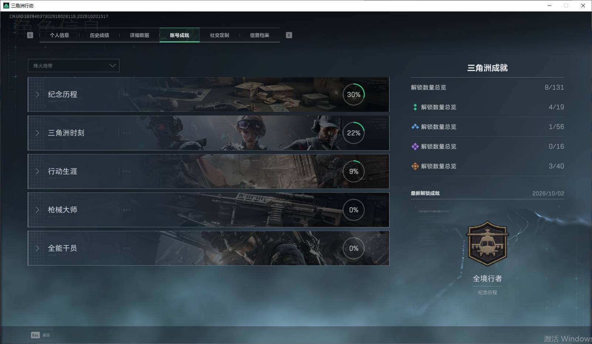Image resolution: width=592 pixels, height=344 pixels.
Task: Click the 30% progress ring for 纪念历程
Action: [x=354, y=94]
